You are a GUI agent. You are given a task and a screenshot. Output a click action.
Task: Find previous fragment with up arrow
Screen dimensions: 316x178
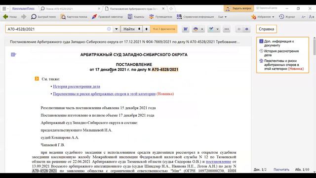146,29
